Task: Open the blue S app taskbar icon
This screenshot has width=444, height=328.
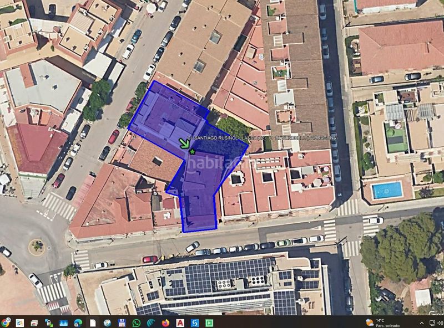Action: [195, 322]
